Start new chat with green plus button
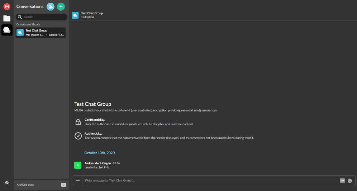Screen dimensions: 357x191 [61, 6]
